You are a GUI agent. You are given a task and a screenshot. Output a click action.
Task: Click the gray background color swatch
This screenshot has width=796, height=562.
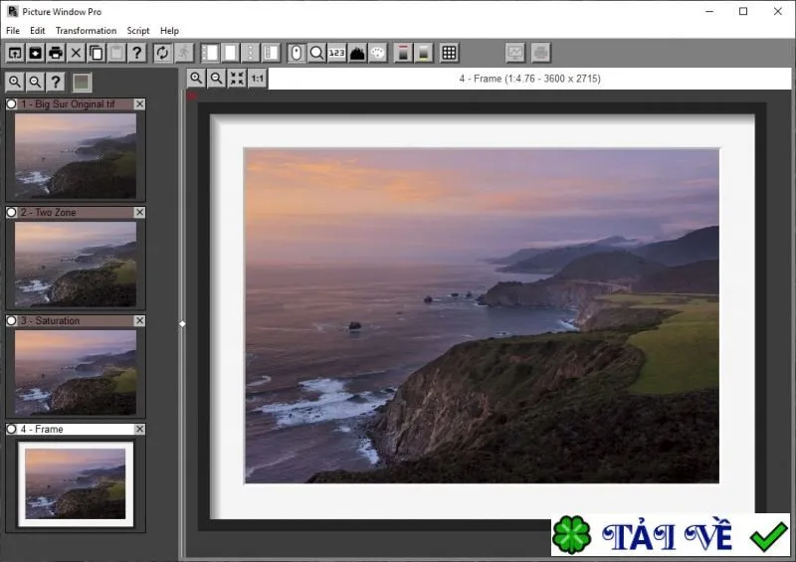[x=82, y=83]
